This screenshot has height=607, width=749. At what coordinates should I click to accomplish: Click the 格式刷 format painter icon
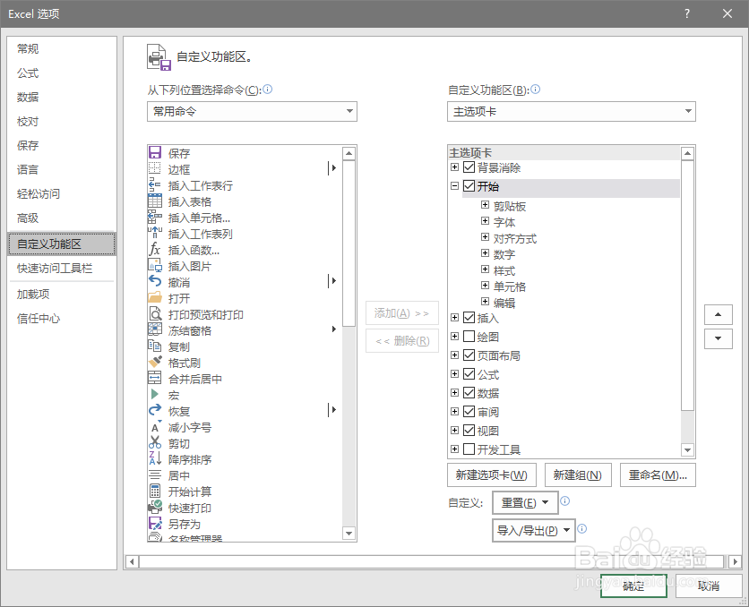pyautogui.click(x=155, y=363)
